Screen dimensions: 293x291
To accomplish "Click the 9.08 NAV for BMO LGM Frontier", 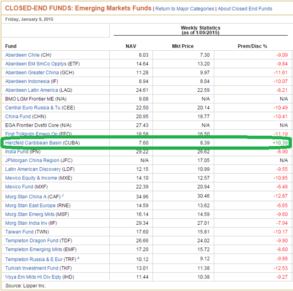I will pos(143,99).
